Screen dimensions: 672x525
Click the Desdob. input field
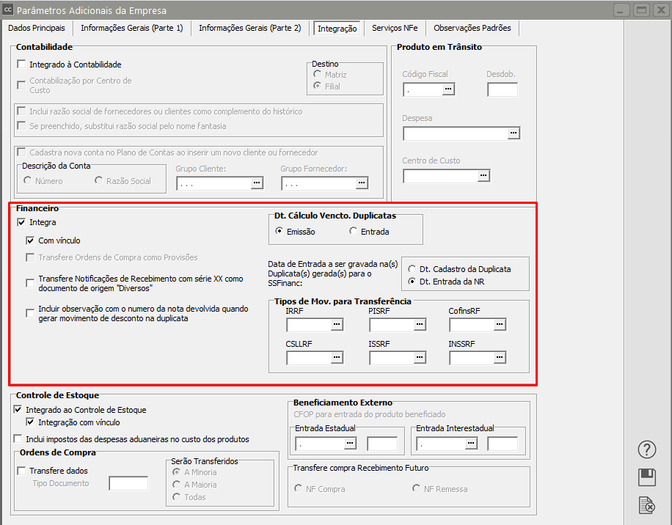point(503,89)
